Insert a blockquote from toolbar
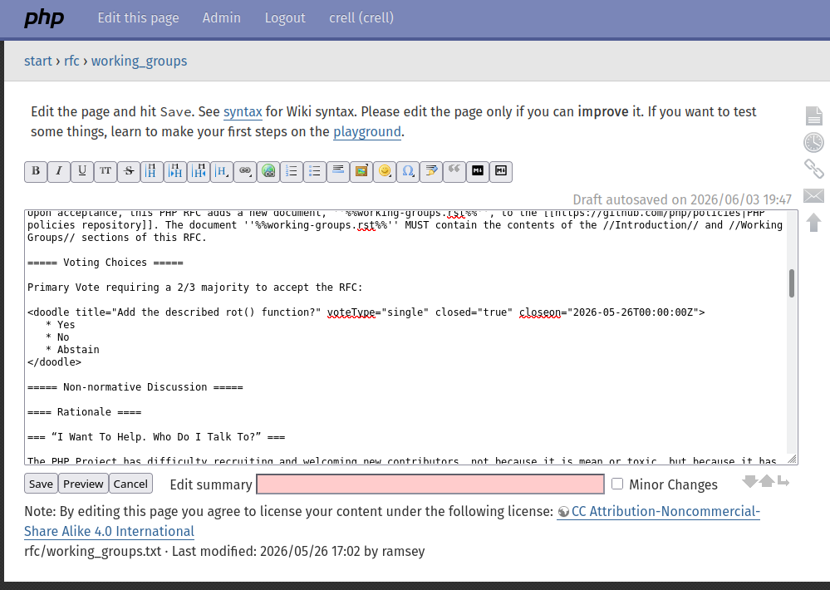 coord(454,171)
